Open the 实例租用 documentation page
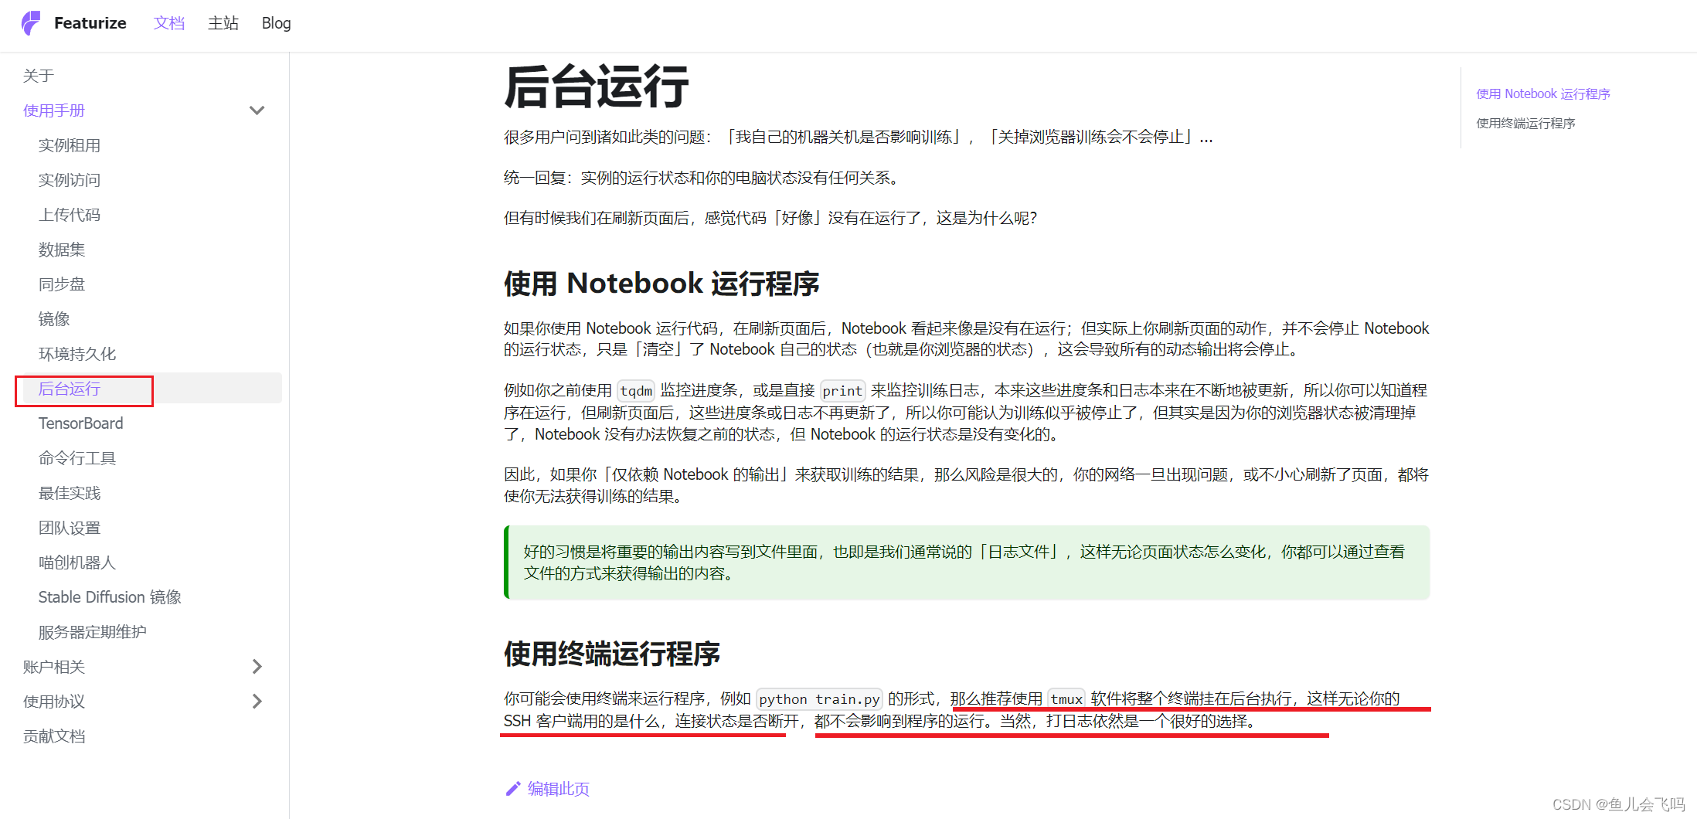The width and height of the screenshot is (1697, 819). coord(70,144)
